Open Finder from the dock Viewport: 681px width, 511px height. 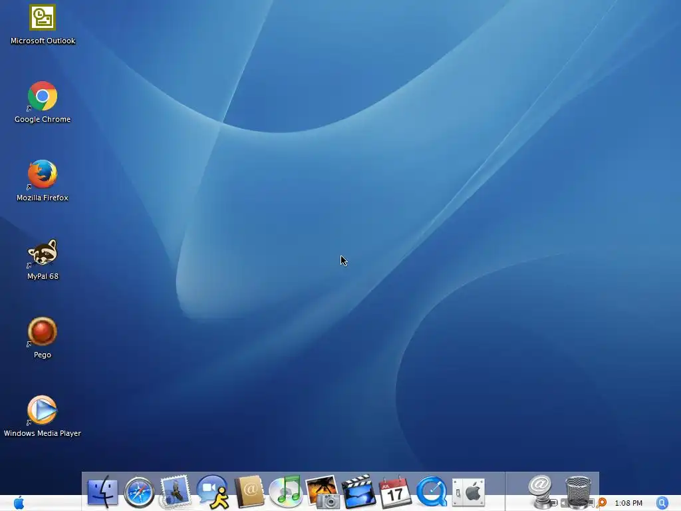tap(102, 492)
